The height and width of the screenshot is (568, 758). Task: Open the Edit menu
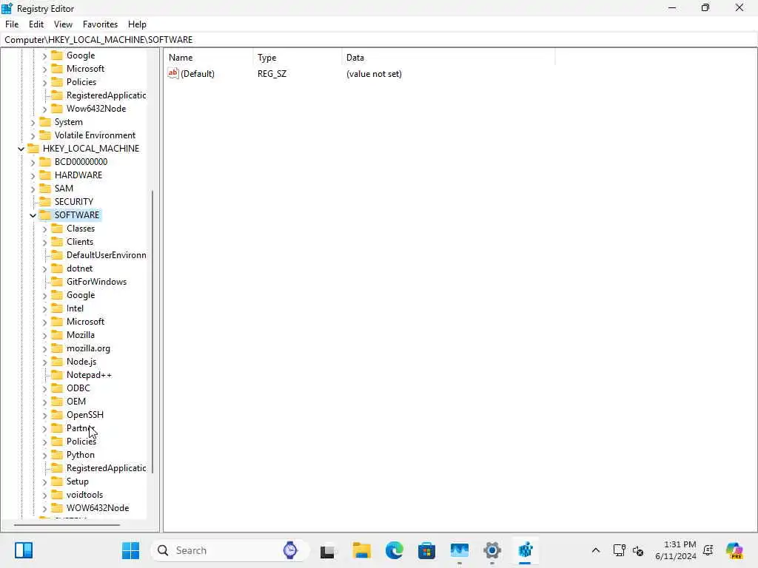click(x=36, y=24)
